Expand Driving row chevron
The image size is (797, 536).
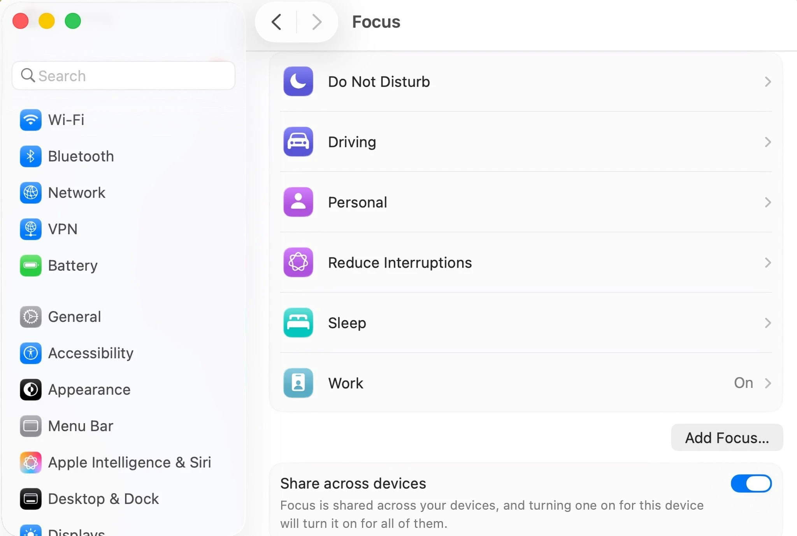tap(767, 142)
